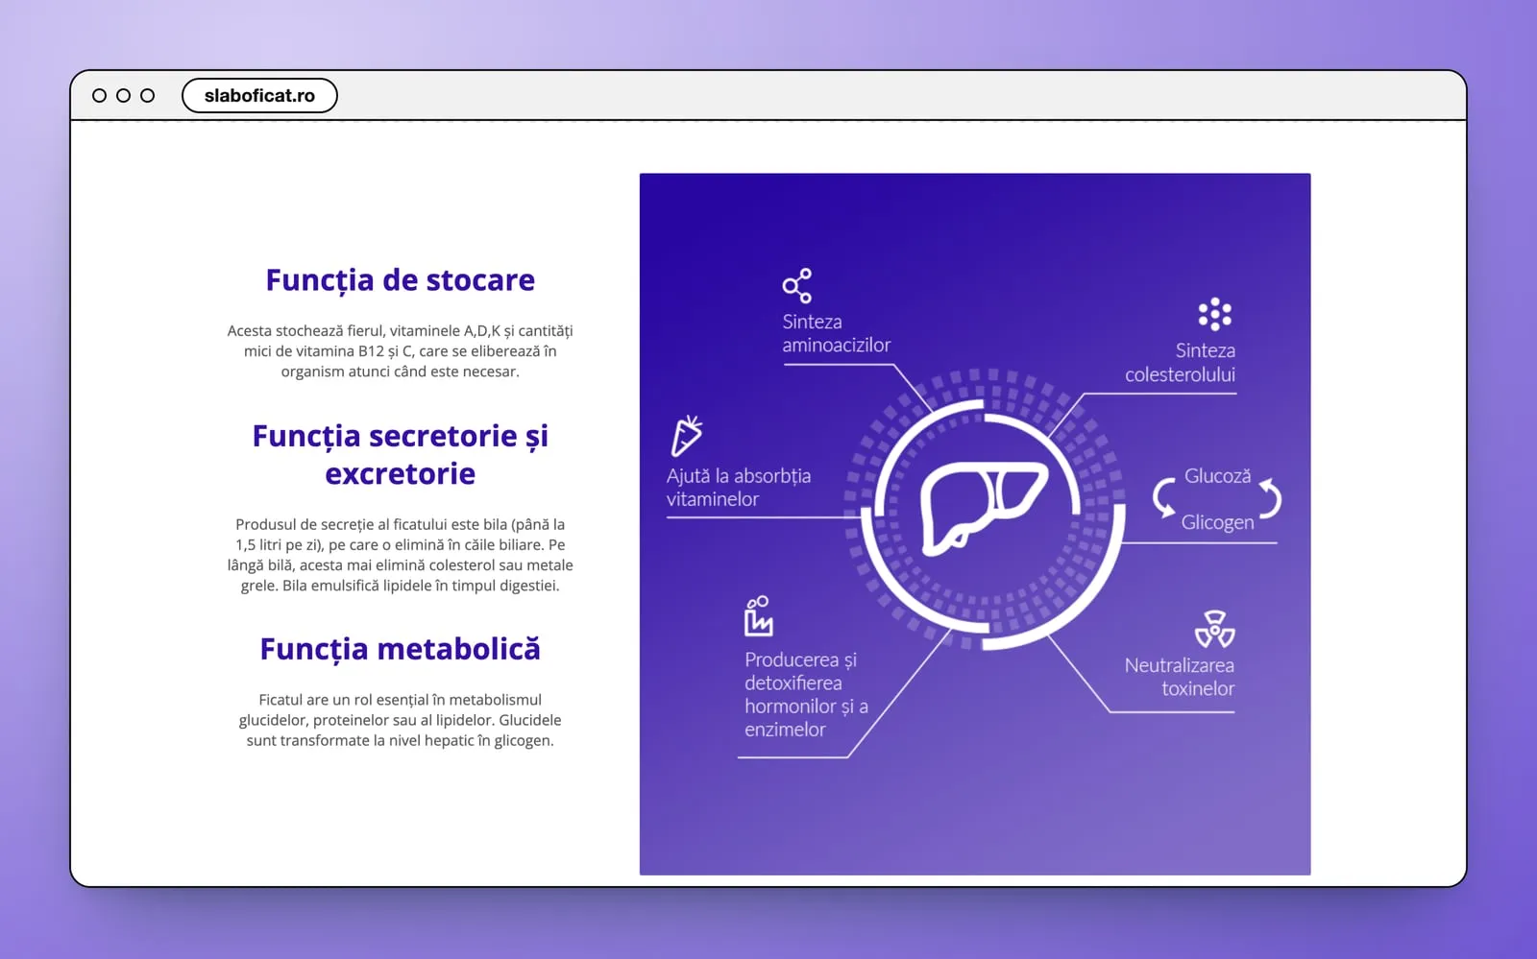
Task: Click the toxin neutralization hazard icon
Action: [1215, 629]
